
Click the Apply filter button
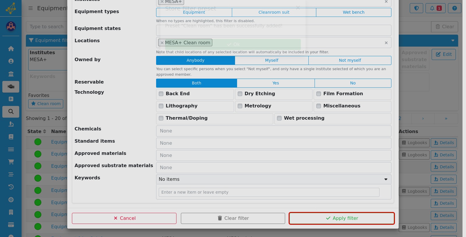pos(342,218)
